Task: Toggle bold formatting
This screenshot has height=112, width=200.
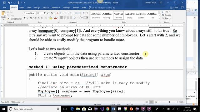Action: (25, 18)
